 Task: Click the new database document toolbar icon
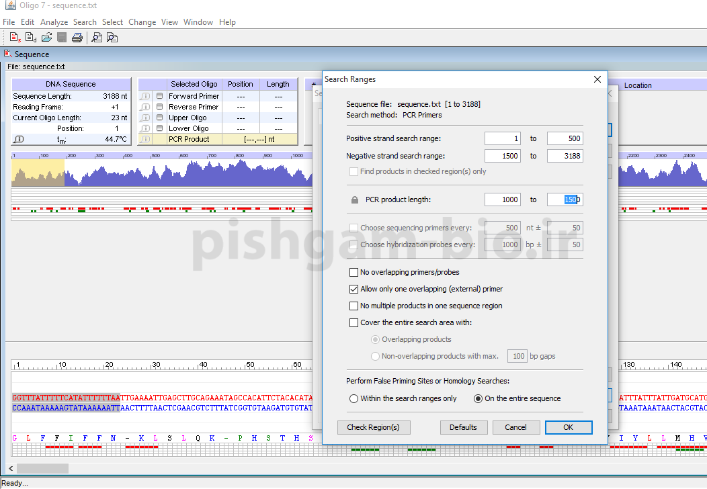click(31, 38)
